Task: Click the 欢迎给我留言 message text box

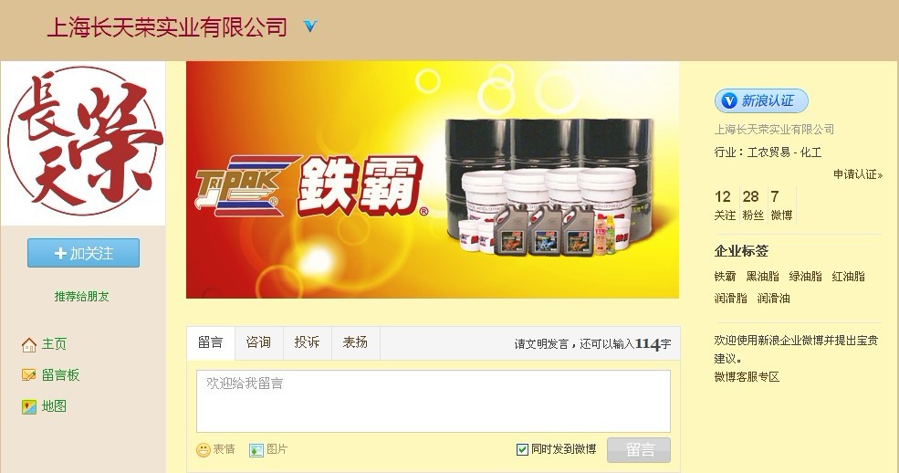Action: pyautogui.click(x=434, y=401)
